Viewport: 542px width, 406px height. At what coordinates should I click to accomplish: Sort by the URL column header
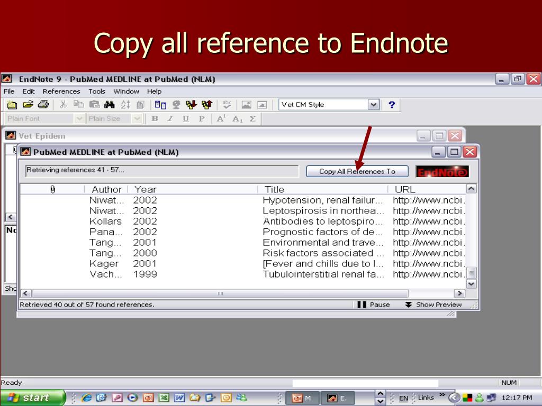pyautogui.click(x=427, y=189)
